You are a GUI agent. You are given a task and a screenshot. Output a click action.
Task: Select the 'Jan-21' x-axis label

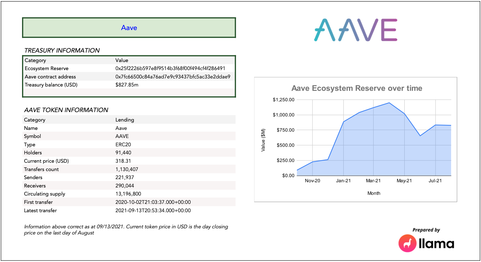(343, 181)
